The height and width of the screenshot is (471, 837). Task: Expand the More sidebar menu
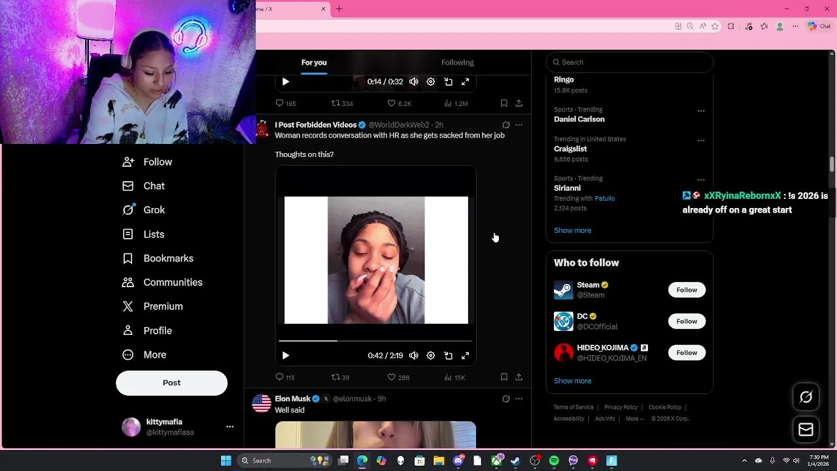pos(145,355)
